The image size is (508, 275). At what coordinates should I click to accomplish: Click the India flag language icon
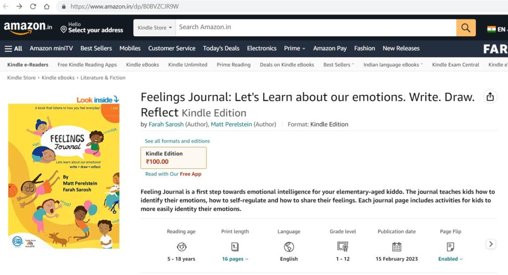tap(492, 29)
